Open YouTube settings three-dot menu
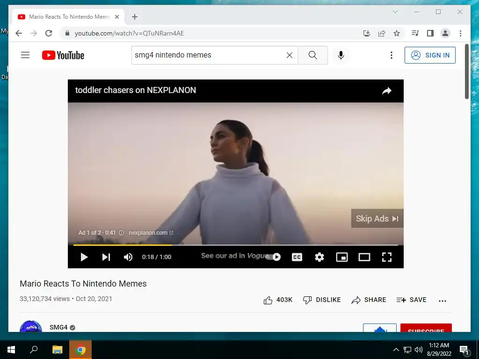The image size is (479, 359). pyautogui.click(x=392, y=55)
